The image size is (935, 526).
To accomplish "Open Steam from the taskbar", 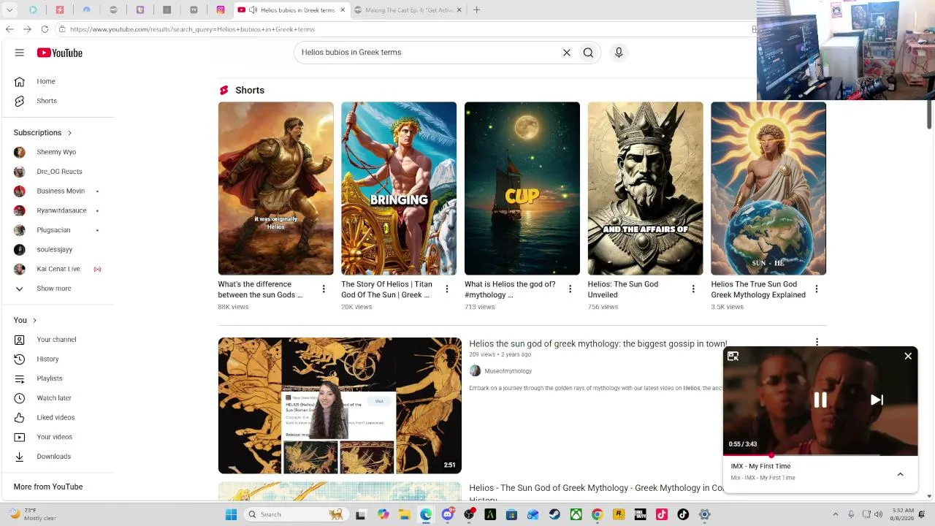I will point(554,514).
